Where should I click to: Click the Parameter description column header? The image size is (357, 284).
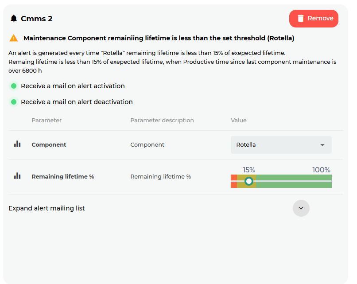[x=162, y=121]
